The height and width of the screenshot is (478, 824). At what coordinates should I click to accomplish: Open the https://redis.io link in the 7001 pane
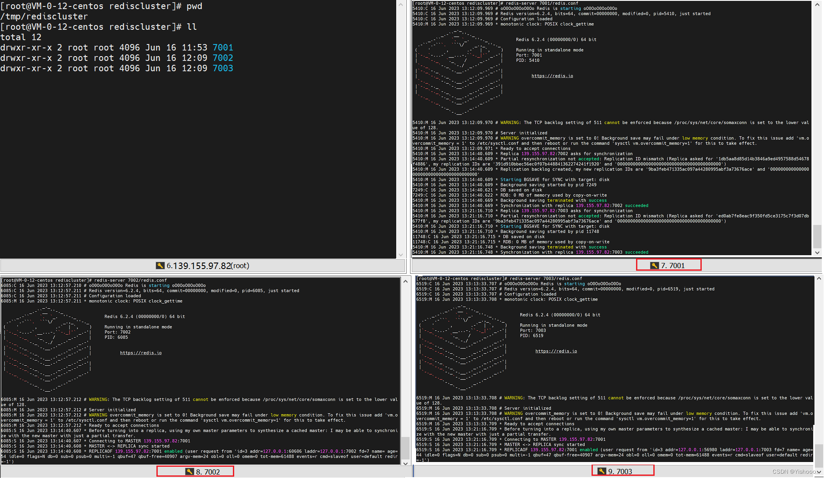point(552,76)
